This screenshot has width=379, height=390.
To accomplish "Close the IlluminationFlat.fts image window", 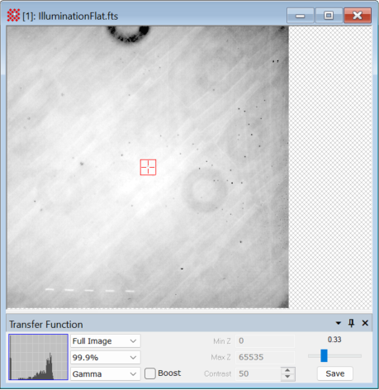I will click(x=358, y=15).
